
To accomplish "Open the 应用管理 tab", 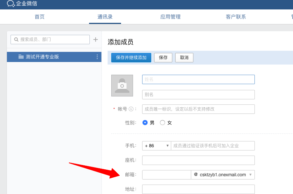I will point(170,17).
